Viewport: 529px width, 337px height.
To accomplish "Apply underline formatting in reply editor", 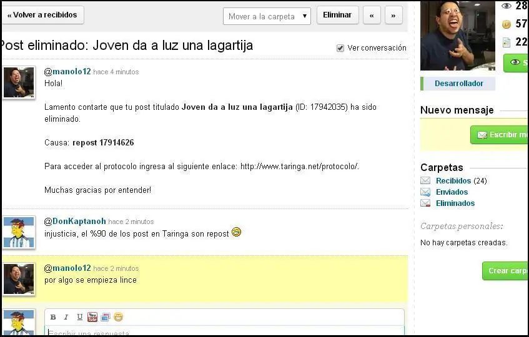I will (x=79, y=317).
